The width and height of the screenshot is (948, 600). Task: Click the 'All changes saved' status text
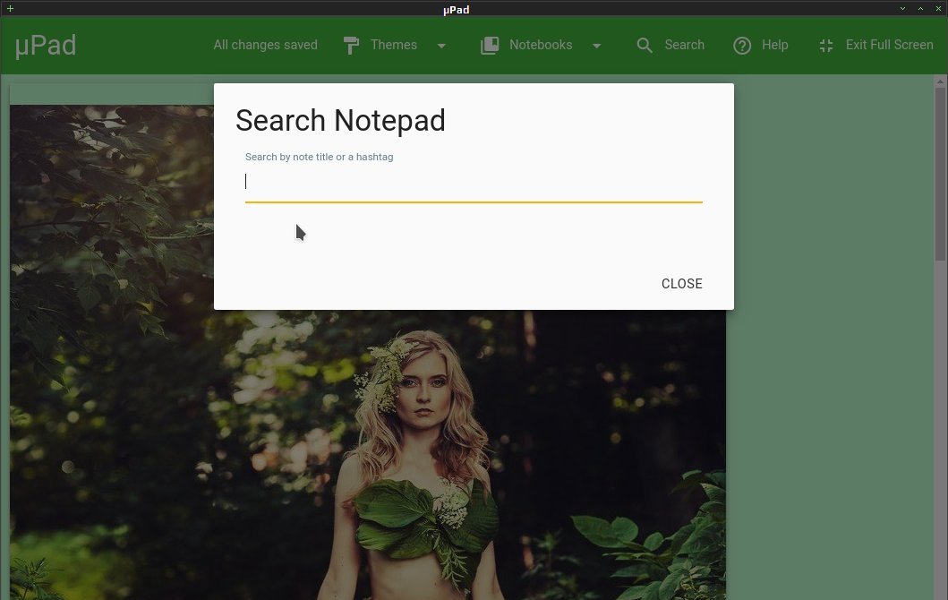(x=265, y=45)
